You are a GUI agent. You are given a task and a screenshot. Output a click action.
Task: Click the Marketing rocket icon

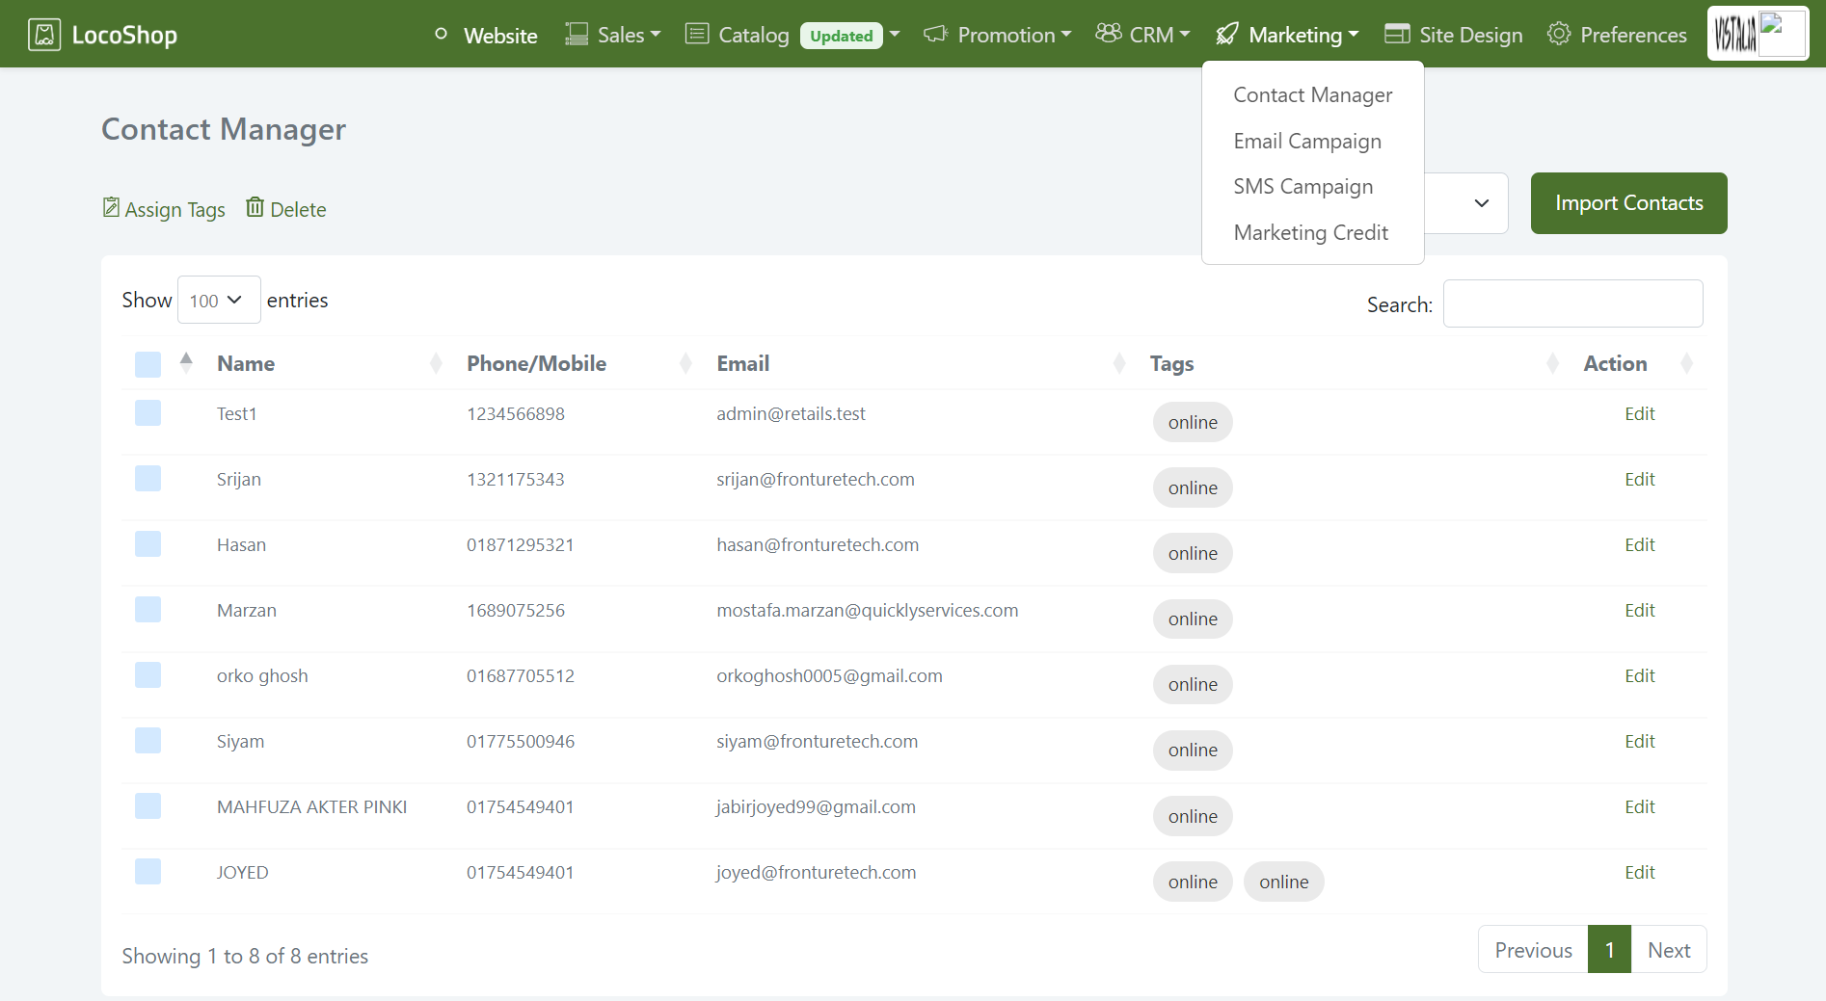(1226, 35)
